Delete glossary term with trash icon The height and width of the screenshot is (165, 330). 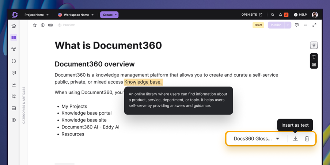click(307, 139)
